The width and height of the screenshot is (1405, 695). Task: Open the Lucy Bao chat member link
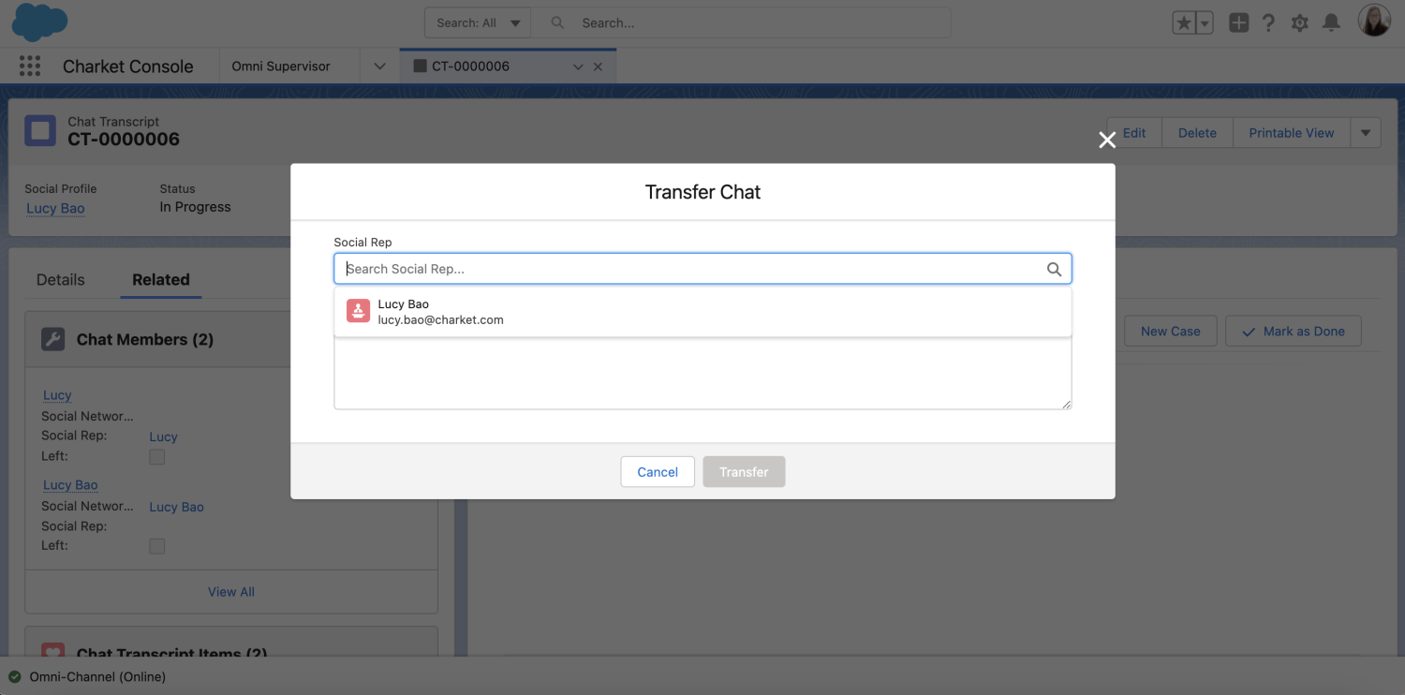[70, 485]
